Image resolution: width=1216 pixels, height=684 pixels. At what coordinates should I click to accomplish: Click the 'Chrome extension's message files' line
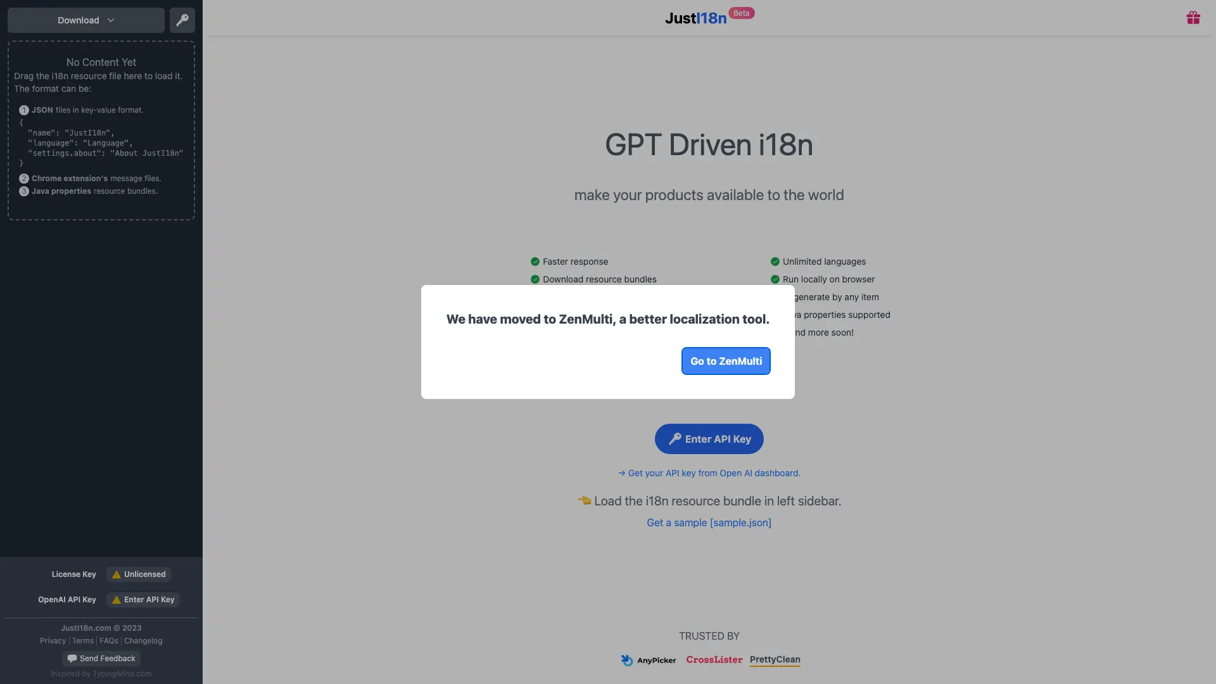pos(96,179)
